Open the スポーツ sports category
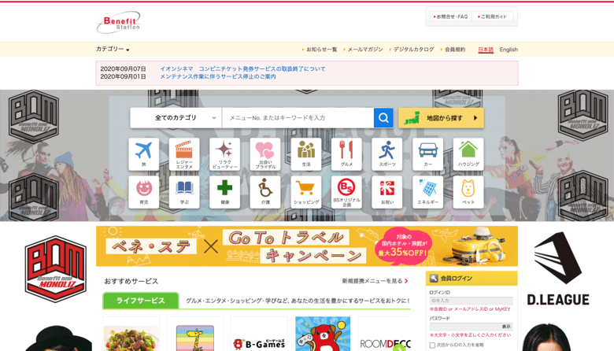614x351 pixels. (387, 154)
